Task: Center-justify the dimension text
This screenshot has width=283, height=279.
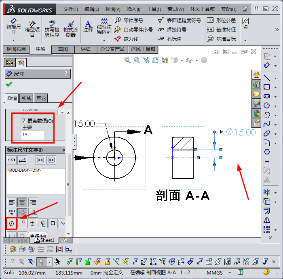Action: click(22, 202)
